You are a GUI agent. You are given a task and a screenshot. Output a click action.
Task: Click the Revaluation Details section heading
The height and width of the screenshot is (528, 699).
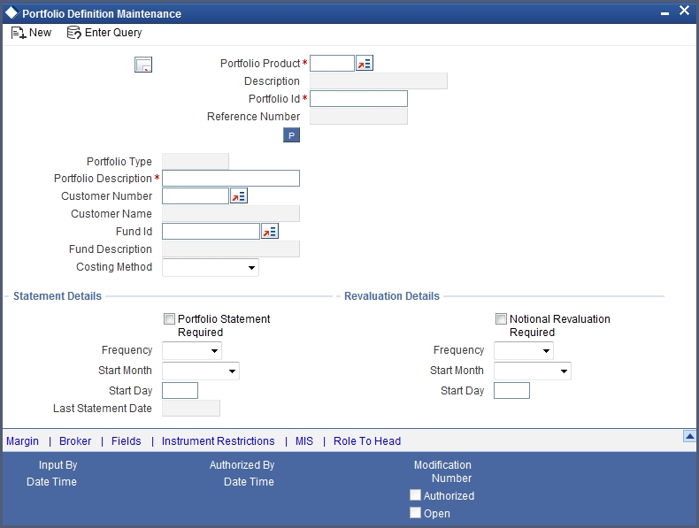point(392,296)
